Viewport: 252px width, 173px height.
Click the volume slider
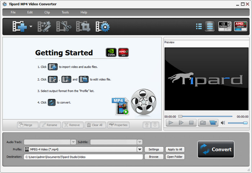pyautogui.click(x=238, y=123)
